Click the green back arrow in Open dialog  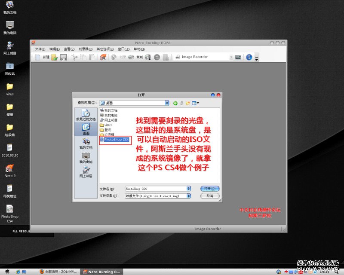pos(175,103)
